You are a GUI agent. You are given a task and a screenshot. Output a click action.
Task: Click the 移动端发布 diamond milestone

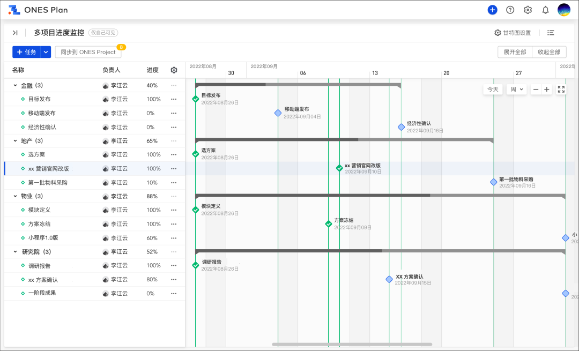coord(278,113)
